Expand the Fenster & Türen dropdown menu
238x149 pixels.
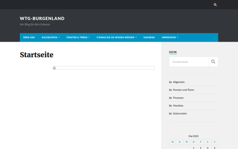[78, 37]
